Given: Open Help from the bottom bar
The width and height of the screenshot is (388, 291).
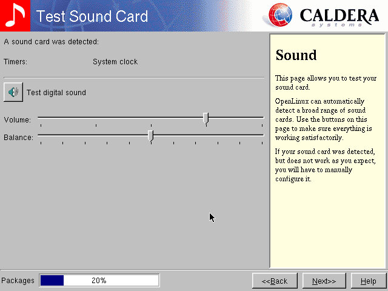Looking at the screenshot, I should (368, 281).
